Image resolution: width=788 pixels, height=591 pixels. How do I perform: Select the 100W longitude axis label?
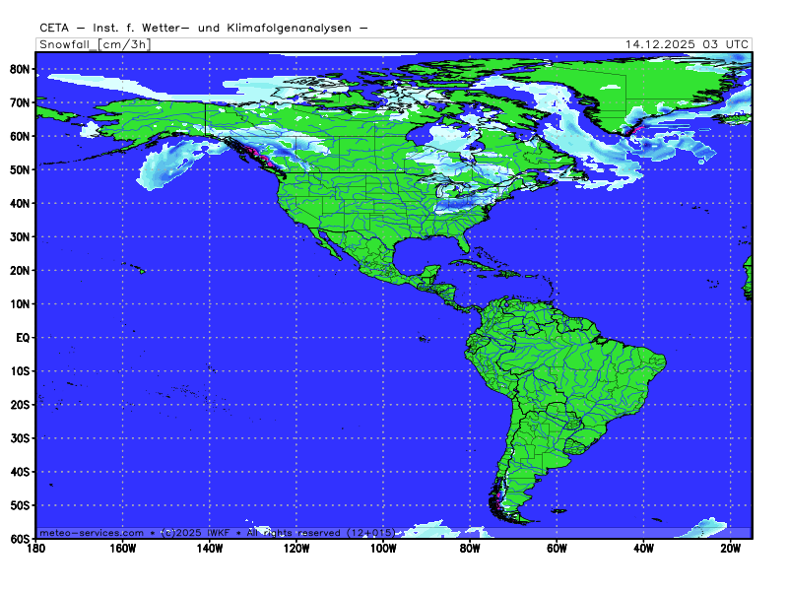click(x=383, y=549)
